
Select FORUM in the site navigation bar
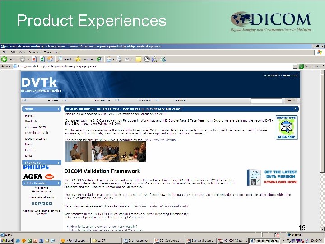pyautogui.click(x=144, y=100)
